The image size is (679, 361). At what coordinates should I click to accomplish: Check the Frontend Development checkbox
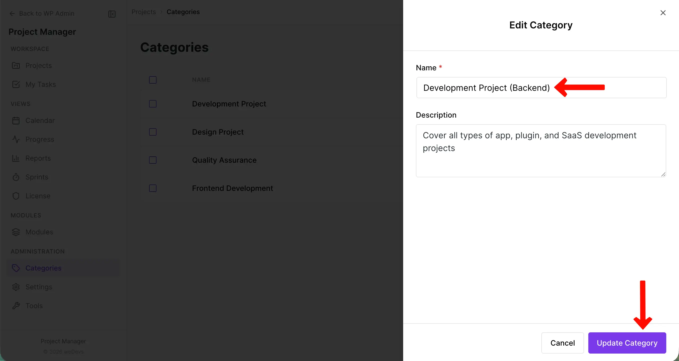153,188
